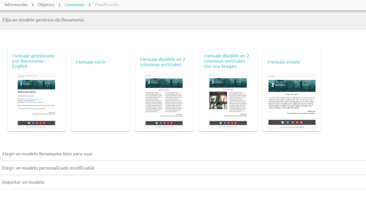
Task: Jump to the Planificación step
Action: 107,5
